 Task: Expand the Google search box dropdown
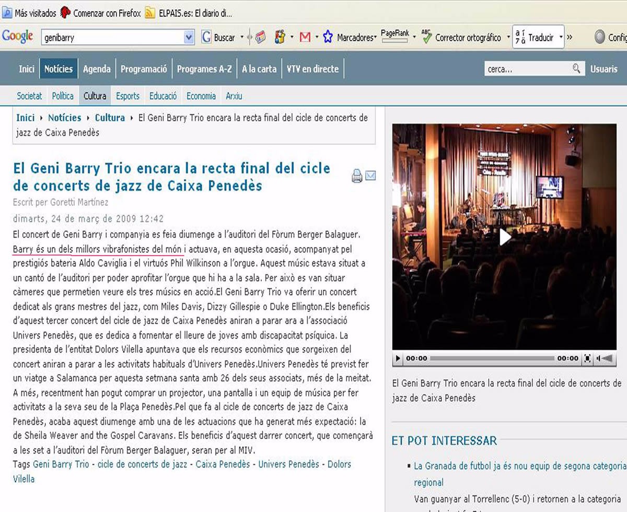point(189,37)
